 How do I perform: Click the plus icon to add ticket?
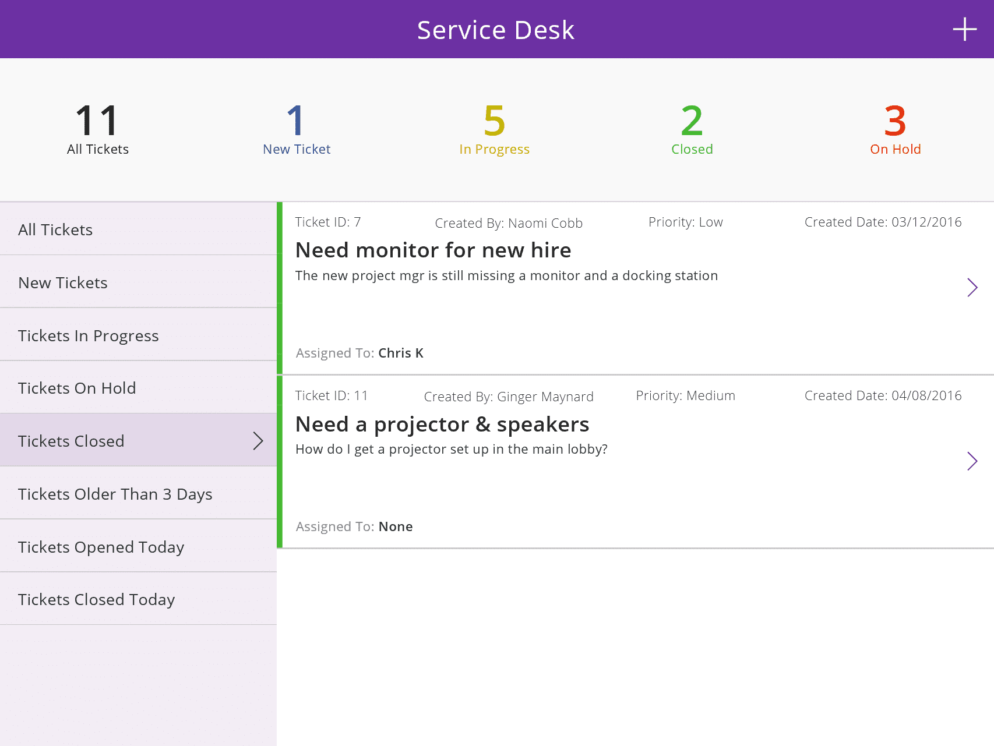(x=964, y=29)
